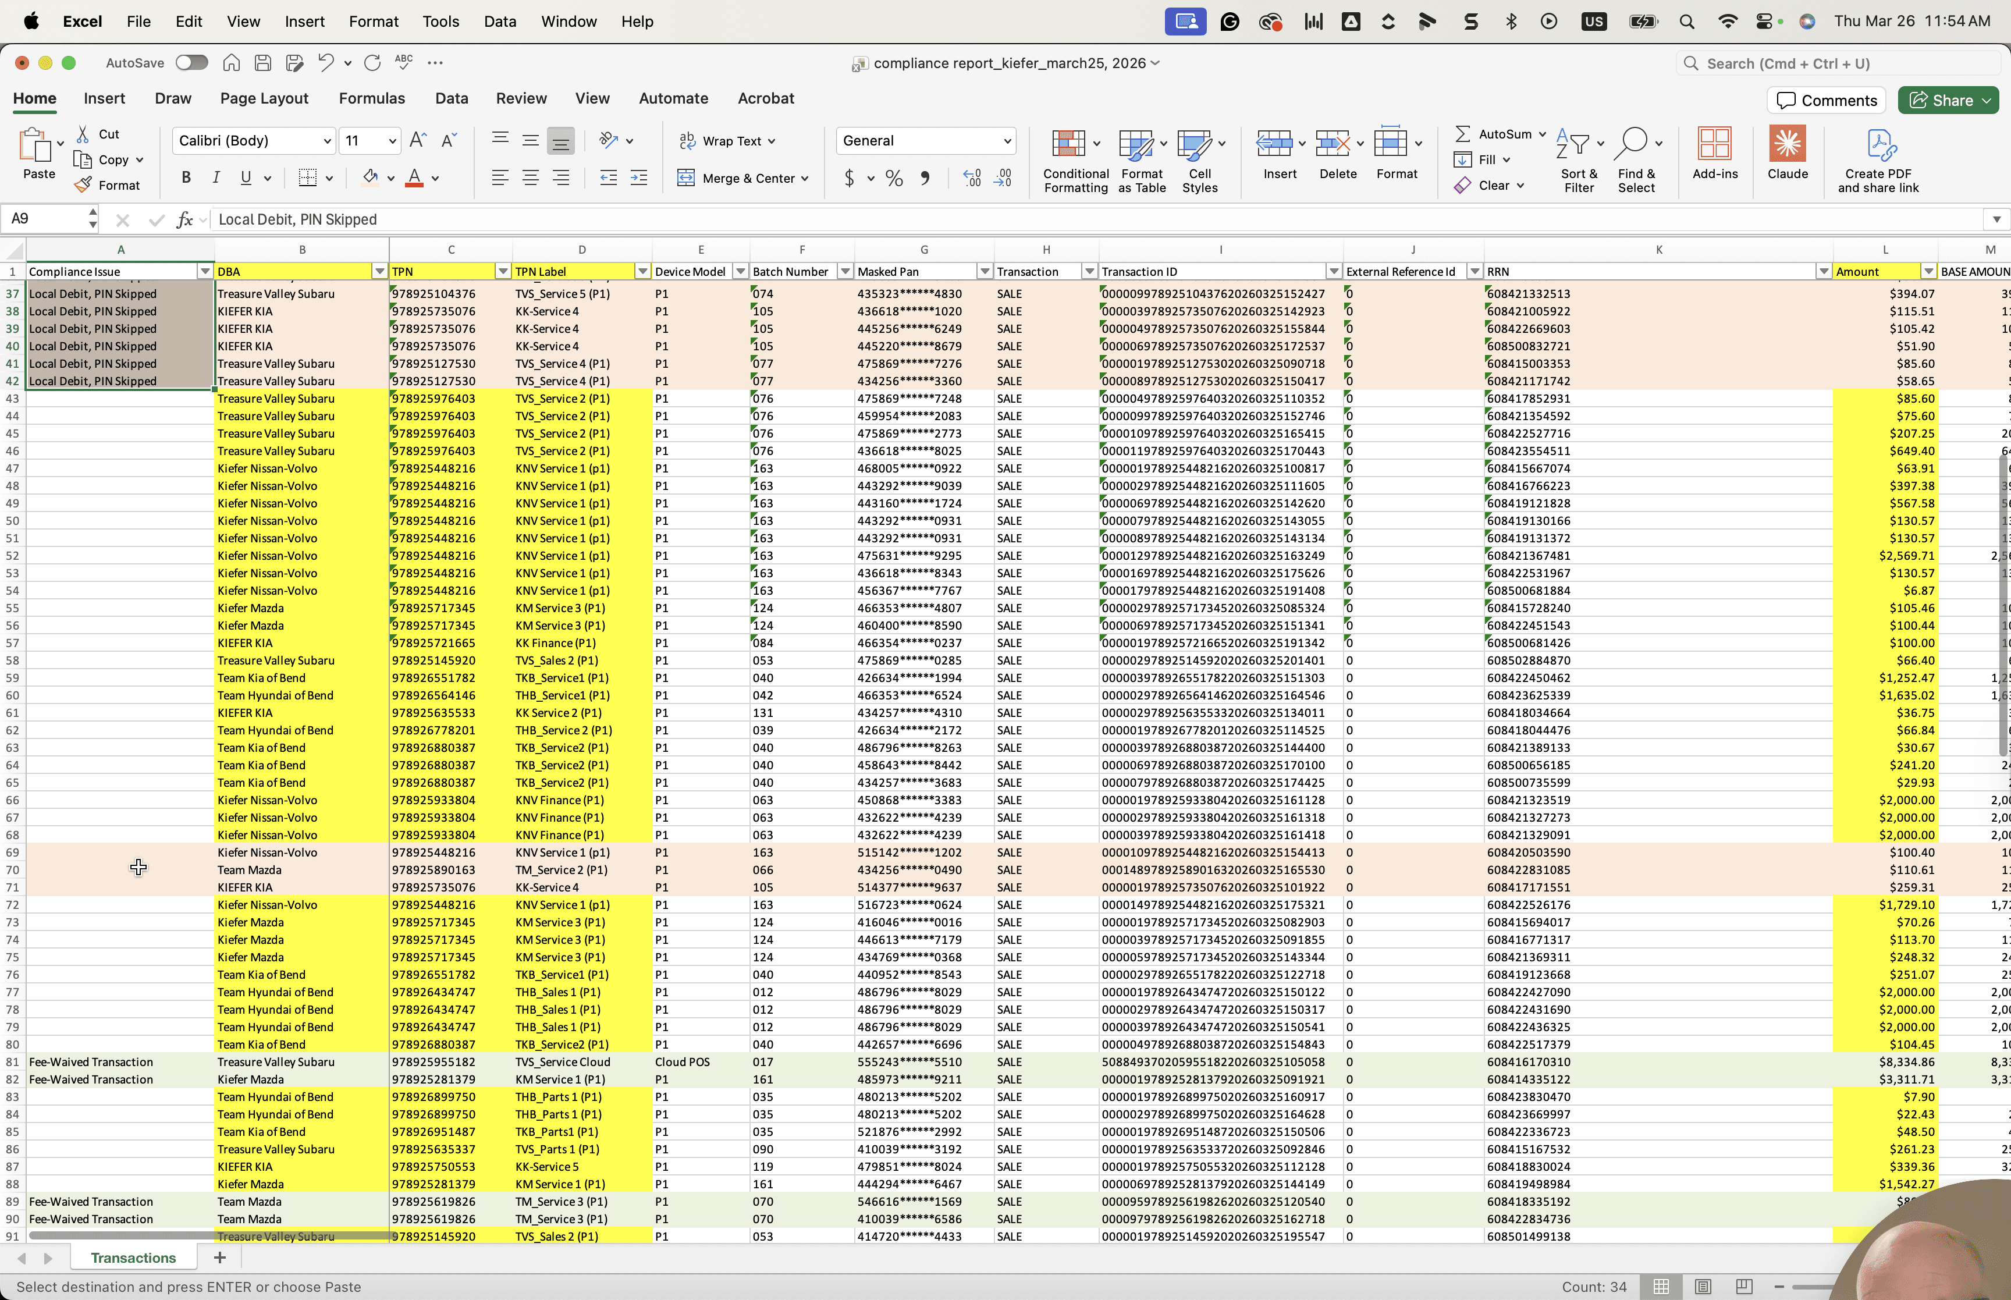Open the Compliance Issue filter dropdown
Image resolution: width=2011 pixels, height=1300 pixels.
[x=204, y=272]
